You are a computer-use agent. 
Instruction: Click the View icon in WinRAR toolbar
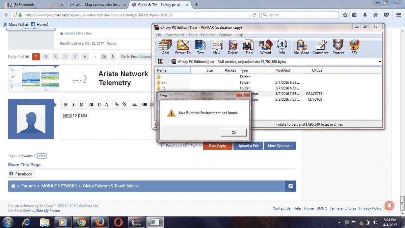pyautogui.click(x=217, y=47)
